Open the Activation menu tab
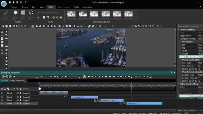This screenshot has height=114, width=203. pyautogui.click(x=88, y=7)
